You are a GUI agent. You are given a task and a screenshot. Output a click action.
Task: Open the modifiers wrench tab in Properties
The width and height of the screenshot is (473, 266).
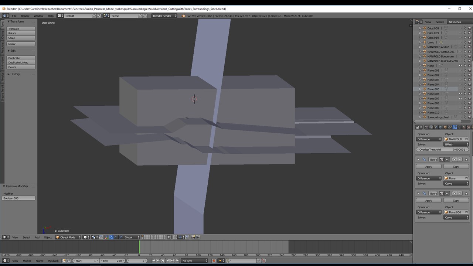tap(455, 127)
